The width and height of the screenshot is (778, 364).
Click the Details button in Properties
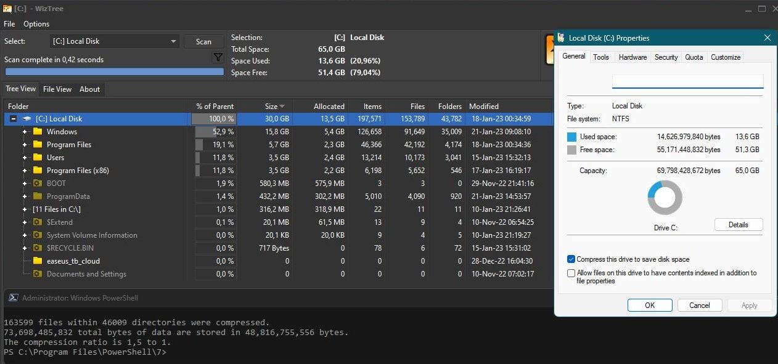click(x=739, y=225)
